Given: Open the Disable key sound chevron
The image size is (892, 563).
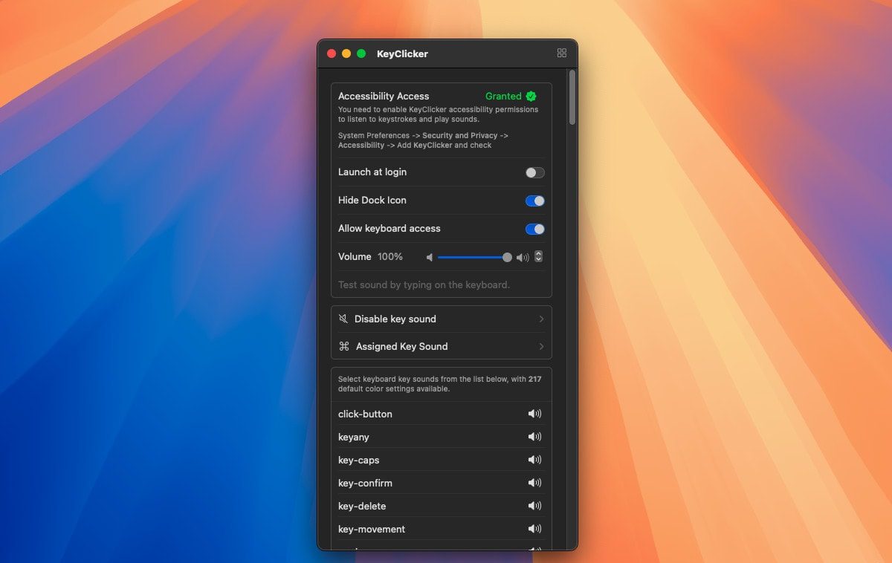Looking at the screenshot, I should (541, 319).
